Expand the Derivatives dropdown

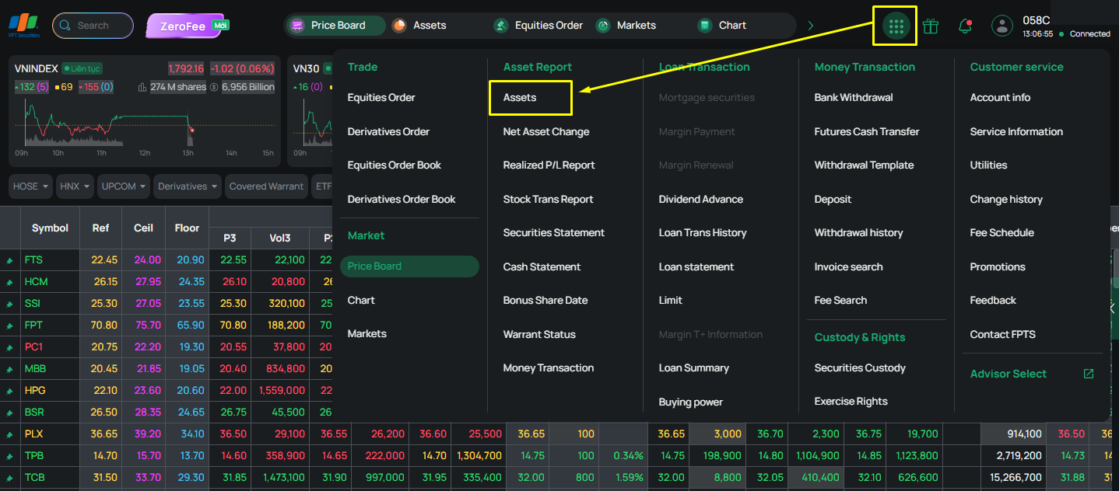click(188, 186)
